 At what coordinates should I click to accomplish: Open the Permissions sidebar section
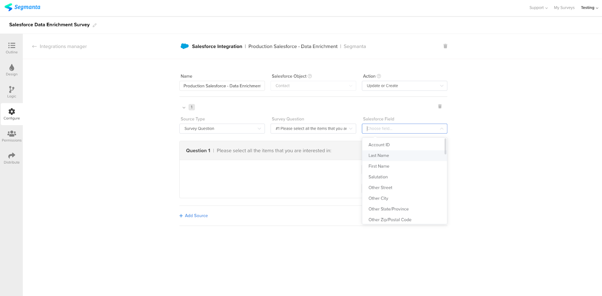click(12, 136)
